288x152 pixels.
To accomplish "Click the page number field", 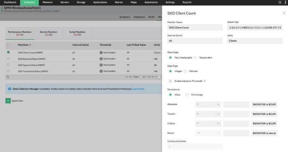I will (x=140, y=77).
